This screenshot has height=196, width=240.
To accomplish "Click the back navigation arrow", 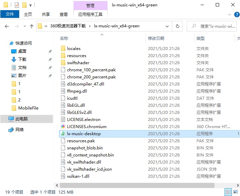I will click(7, 26).
